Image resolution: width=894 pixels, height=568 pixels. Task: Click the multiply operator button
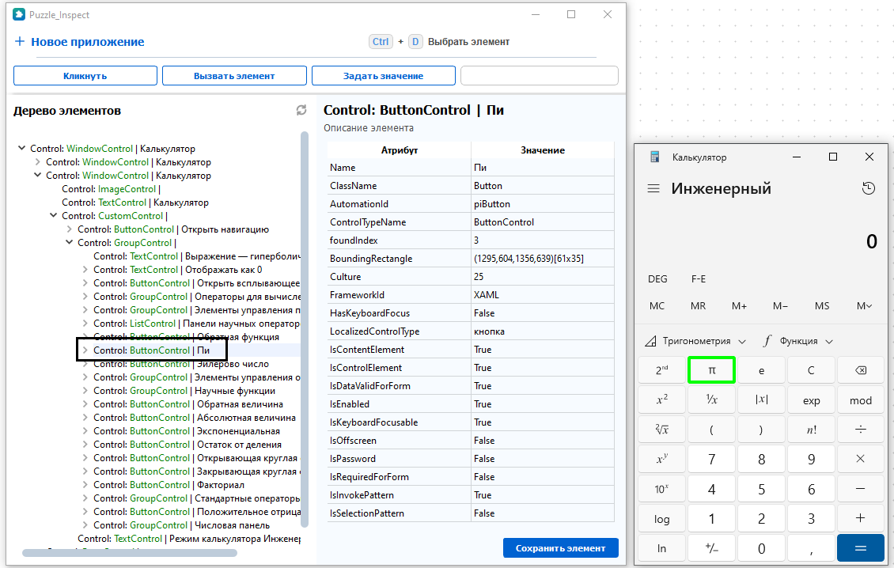861,460
